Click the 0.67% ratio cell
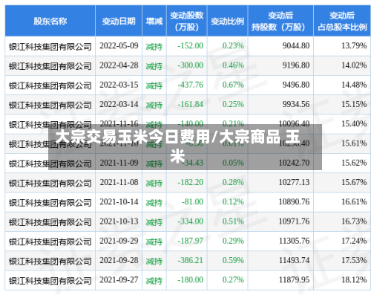Viewport: 371px width, 295px height. click(233, 85)
